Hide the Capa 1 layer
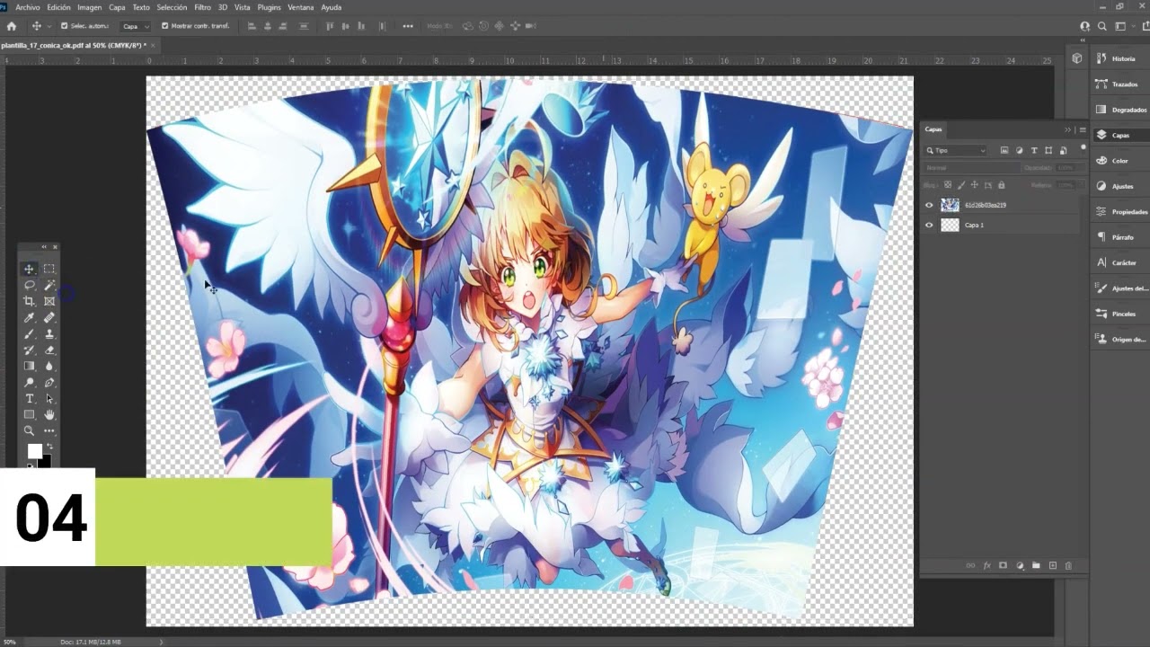Viewport: 1150px width, 647px height. pos(929,225)
